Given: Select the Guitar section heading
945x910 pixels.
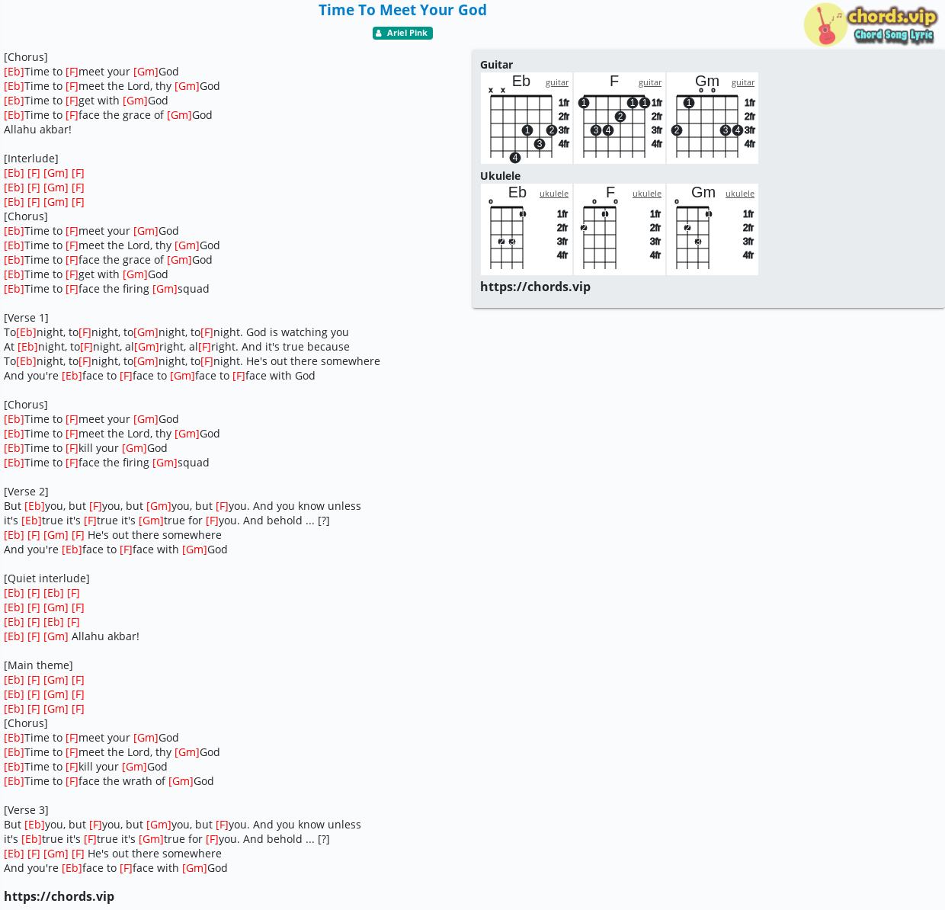Looking at the screenshot, I should click(496, 65).
